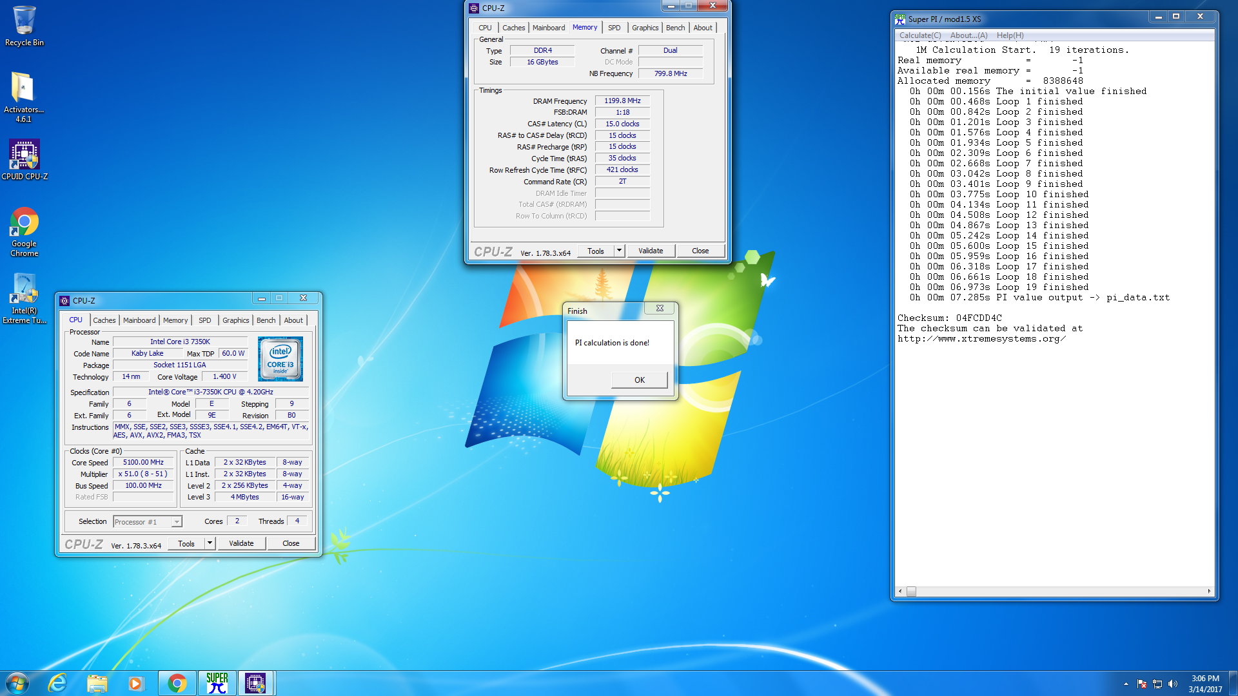The image size is (1238, 696).
Task: Click the Core Speed 5100.00 MHz value
Action: click(143, 462)
